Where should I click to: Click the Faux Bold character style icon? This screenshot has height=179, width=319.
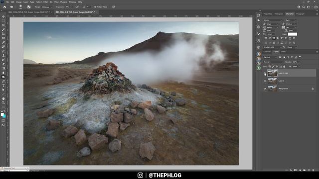pyautogui.click(x=266, y=38)
